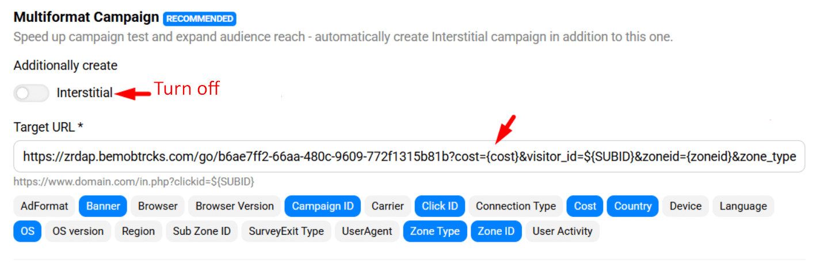Toggle the Zone Type macro tag
Screen dimensions: 820x279
pyautogui.click(x=434, y=231)
